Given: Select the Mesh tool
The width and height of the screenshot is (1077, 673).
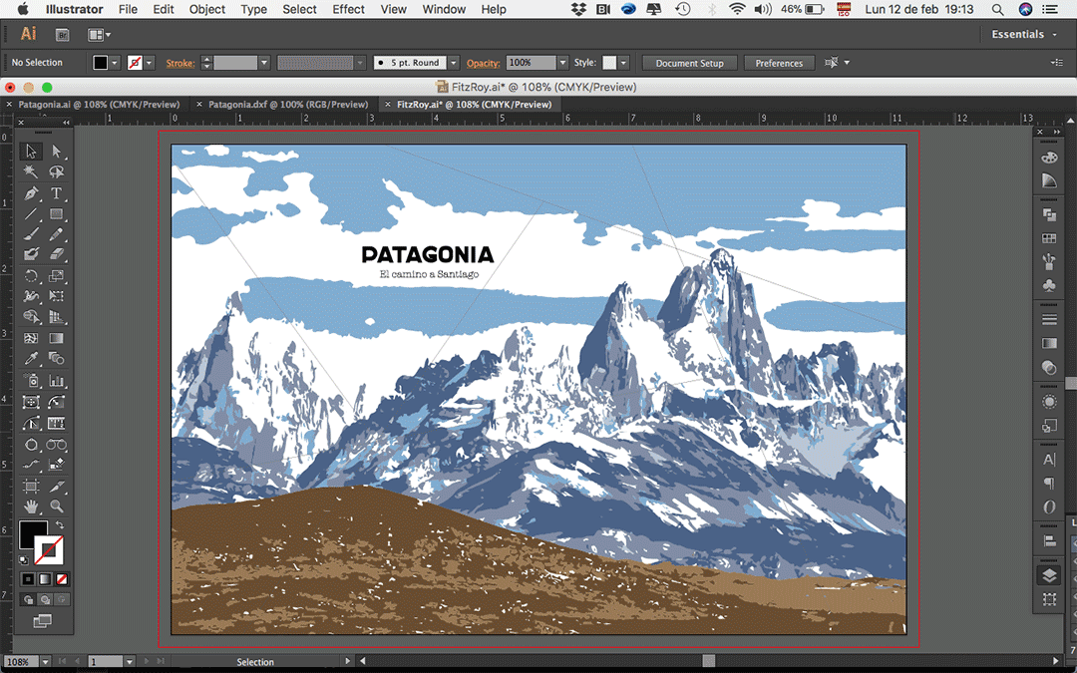Looking at the screenshot, I should (31, 339).
